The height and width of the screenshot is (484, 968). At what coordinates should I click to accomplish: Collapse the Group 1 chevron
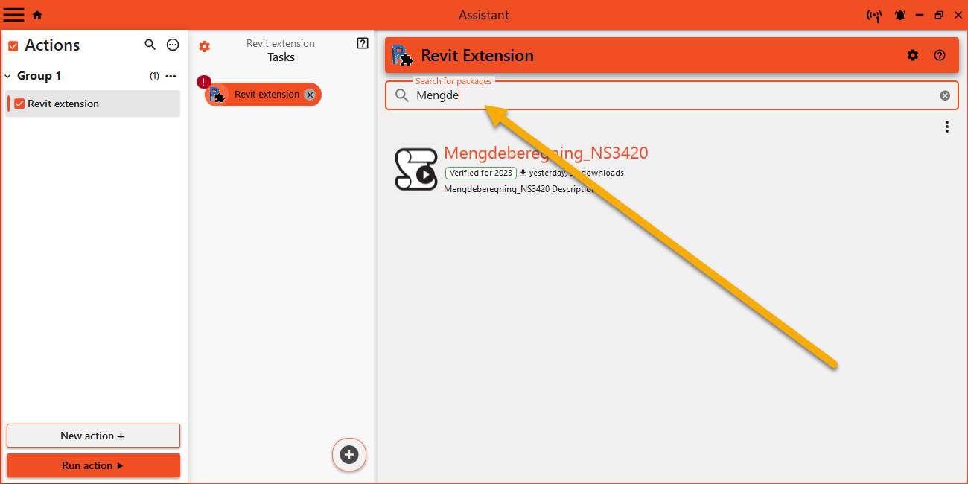tap(8, 76)
